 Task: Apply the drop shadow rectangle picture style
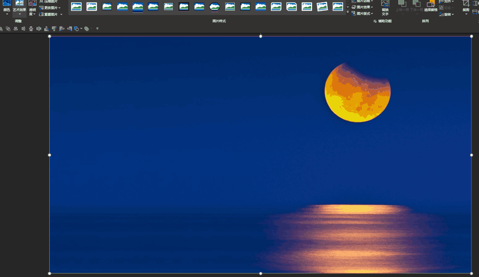tap(122, 6)
